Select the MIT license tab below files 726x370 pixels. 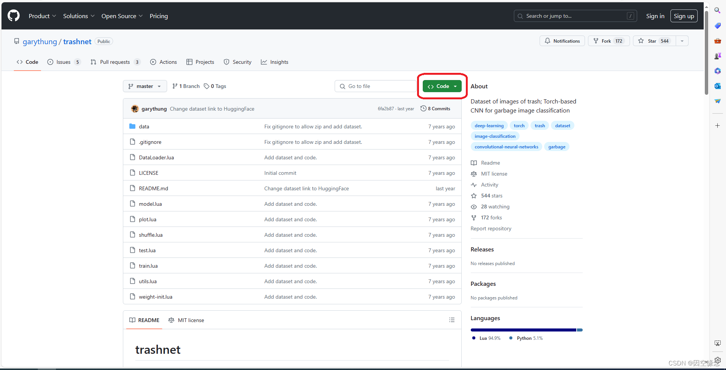pos(186,320)
